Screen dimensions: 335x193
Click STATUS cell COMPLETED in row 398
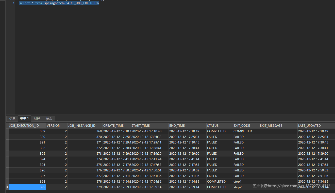(220, 182)
